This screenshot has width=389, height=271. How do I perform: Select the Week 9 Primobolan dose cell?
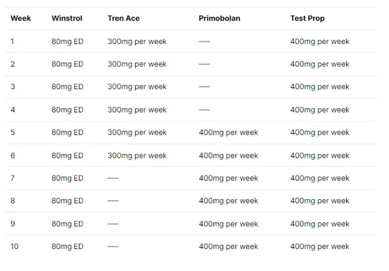point(228,224)
